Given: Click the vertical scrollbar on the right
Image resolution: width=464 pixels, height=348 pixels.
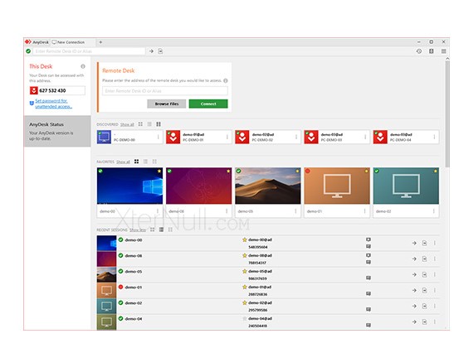Looking at the screenshot, I should coord(447,114).
